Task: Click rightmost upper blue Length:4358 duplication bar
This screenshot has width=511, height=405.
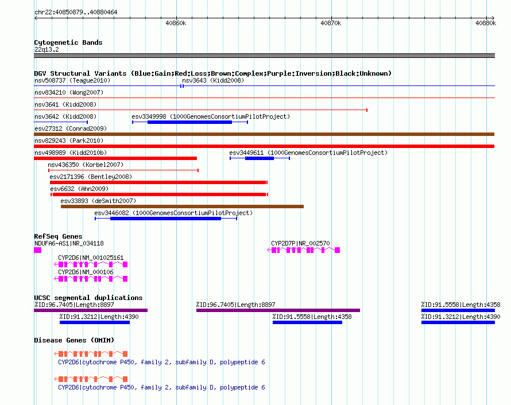Action: (x=458, y=310)
